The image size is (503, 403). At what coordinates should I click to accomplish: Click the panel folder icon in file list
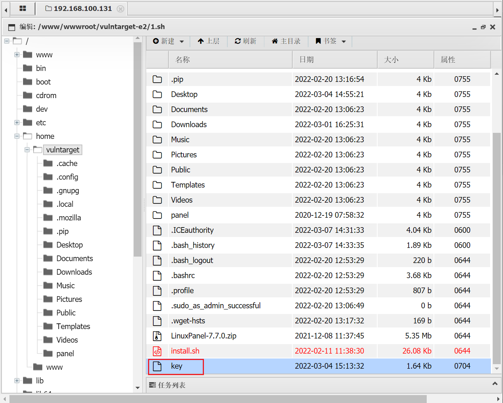pyautogui.click(x=157, y=215)
